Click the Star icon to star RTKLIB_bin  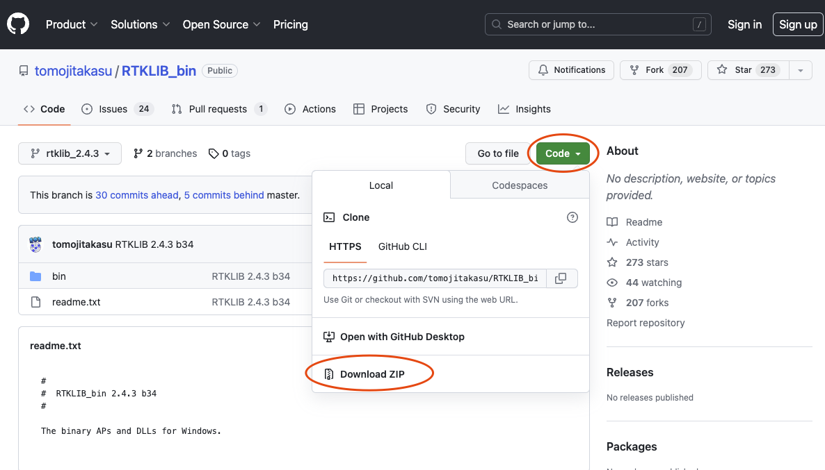pos(721,69)
